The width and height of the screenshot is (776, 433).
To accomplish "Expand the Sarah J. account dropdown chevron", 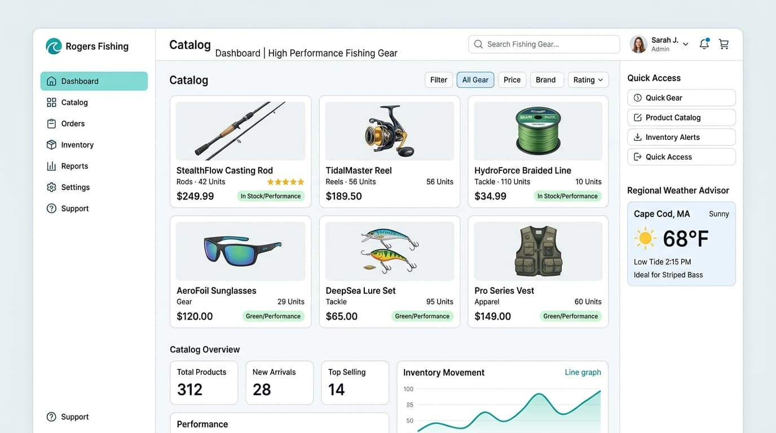I will (686, 44).
